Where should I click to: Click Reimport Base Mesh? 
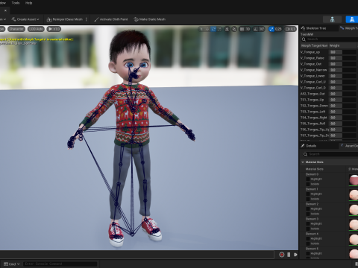tap(65, 19)
